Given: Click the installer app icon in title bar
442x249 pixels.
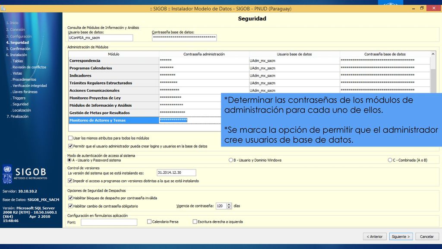Looking at the screenshot, I should pyautogui.click(x=3, y=9).
